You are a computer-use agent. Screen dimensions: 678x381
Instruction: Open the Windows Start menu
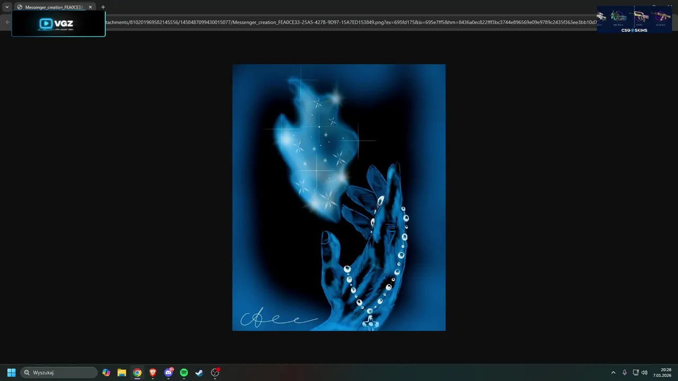11,373
